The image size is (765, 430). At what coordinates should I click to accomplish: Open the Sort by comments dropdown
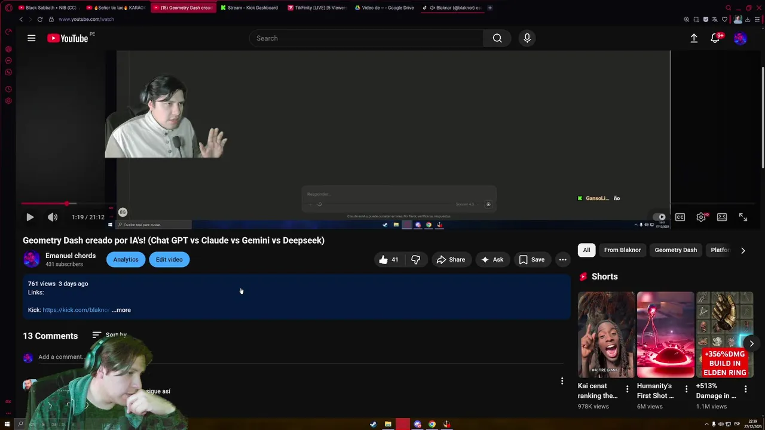110,335
